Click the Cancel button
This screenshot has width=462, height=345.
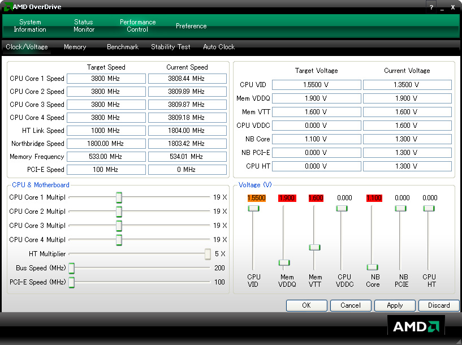pyautogui.click(x=351, y=305)
